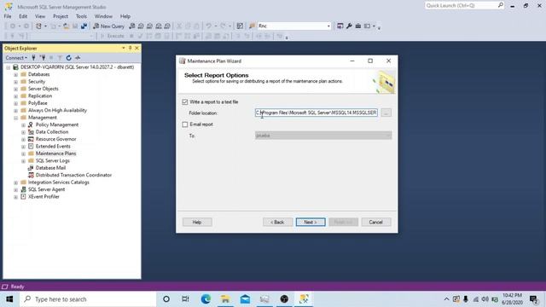Click the volume icon in system tray
Viewport: 546px width, 307px height.
click(x=485, y=299)
